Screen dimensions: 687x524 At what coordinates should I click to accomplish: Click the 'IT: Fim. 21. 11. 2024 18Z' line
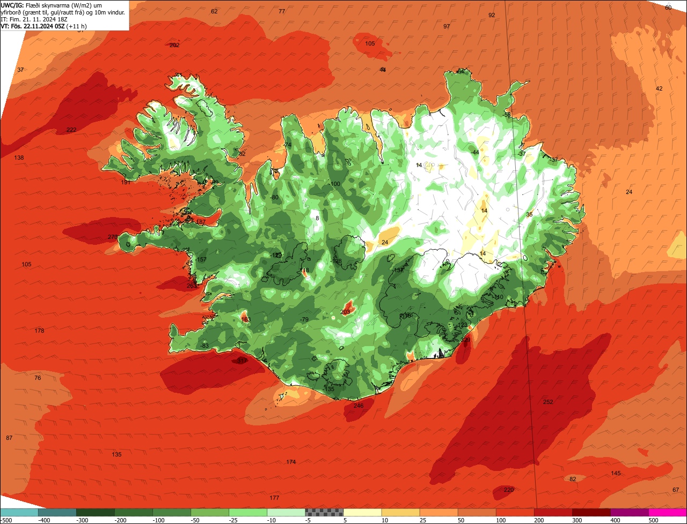click(x=34, y=19)
